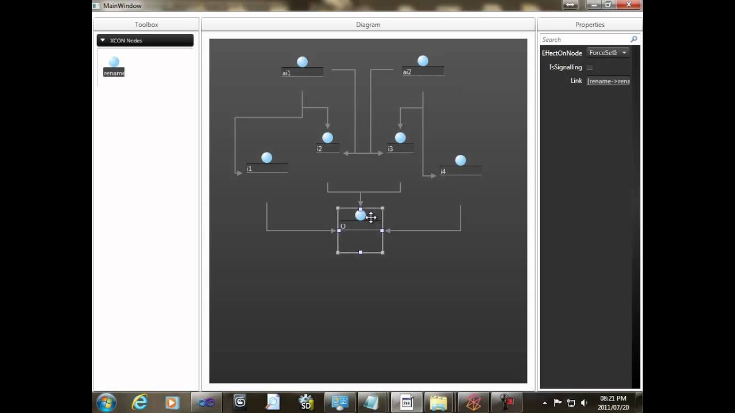Click the Toolbox panel header
Screen dimensions: 735x413
(146, 25)
